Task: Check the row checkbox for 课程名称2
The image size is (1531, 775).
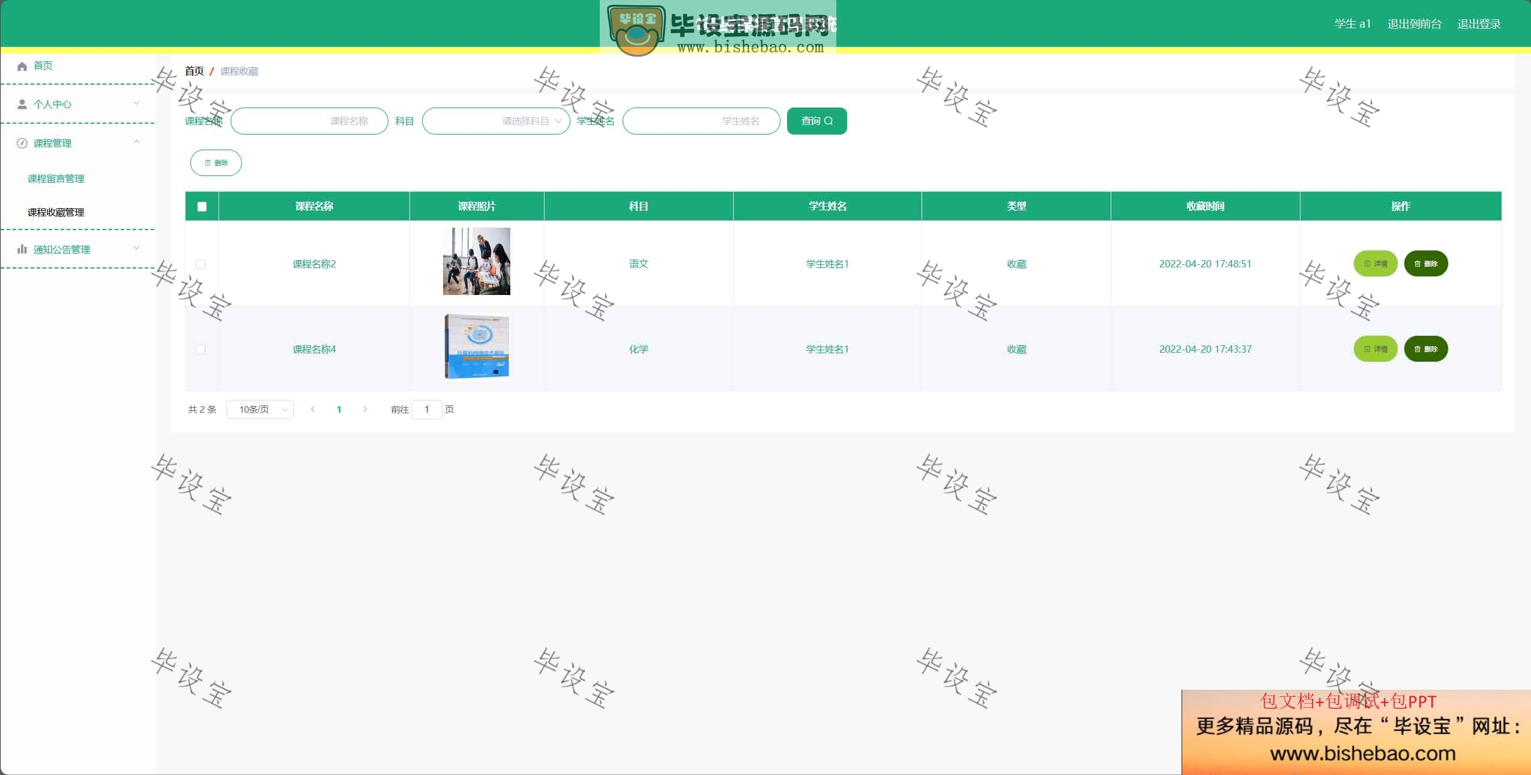Action: point(201,264)
